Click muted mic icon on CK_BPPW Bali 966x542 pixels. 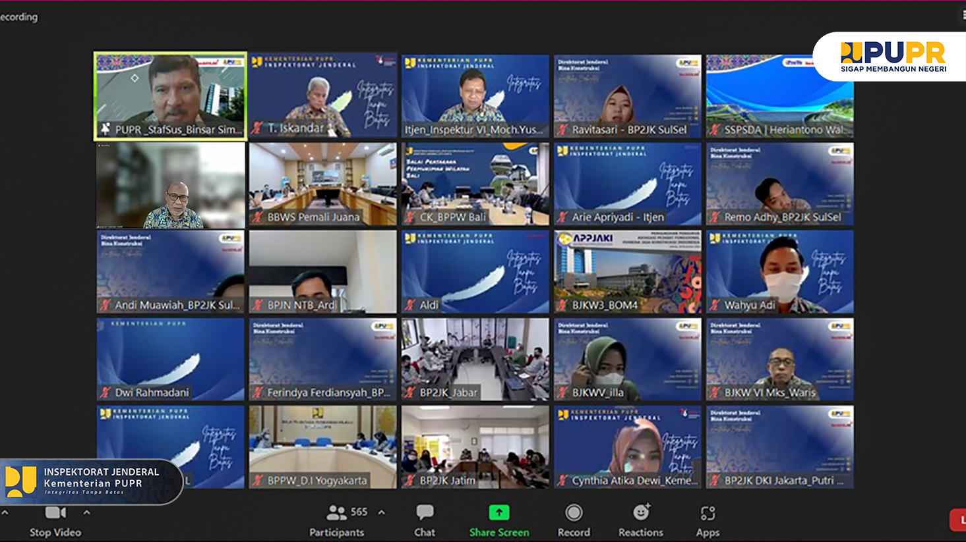[x=410, y=217]
